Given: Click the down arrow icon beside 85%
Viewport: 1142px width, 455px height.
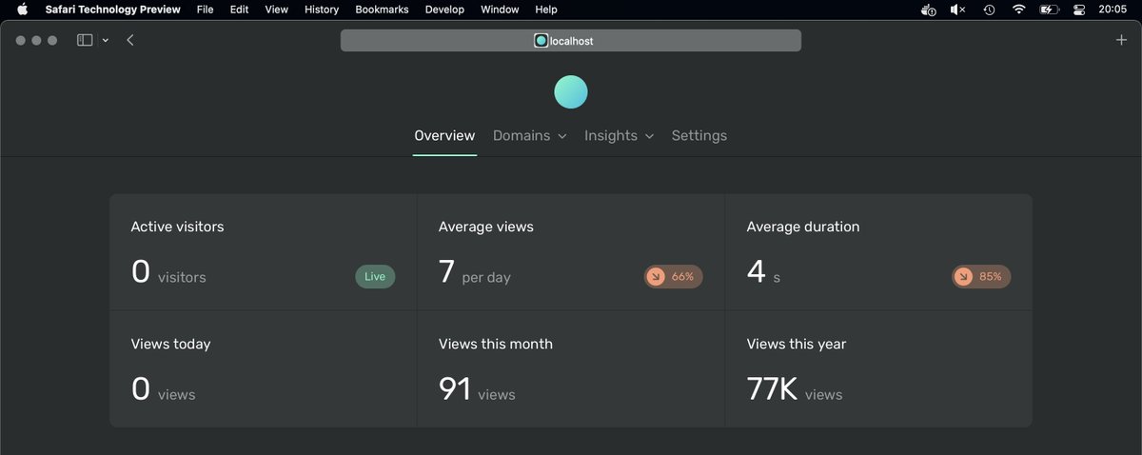Looking at the screenshot, I should (x=963, y=277).
